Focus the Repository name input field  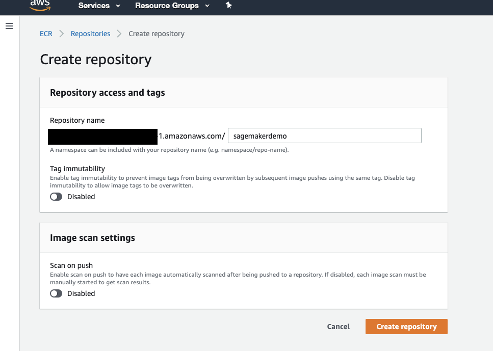[x=324, y=136]
